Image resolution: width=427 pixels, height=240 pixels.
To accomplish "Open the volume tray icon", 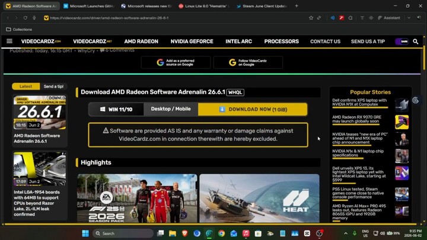I will click(383, 233).
